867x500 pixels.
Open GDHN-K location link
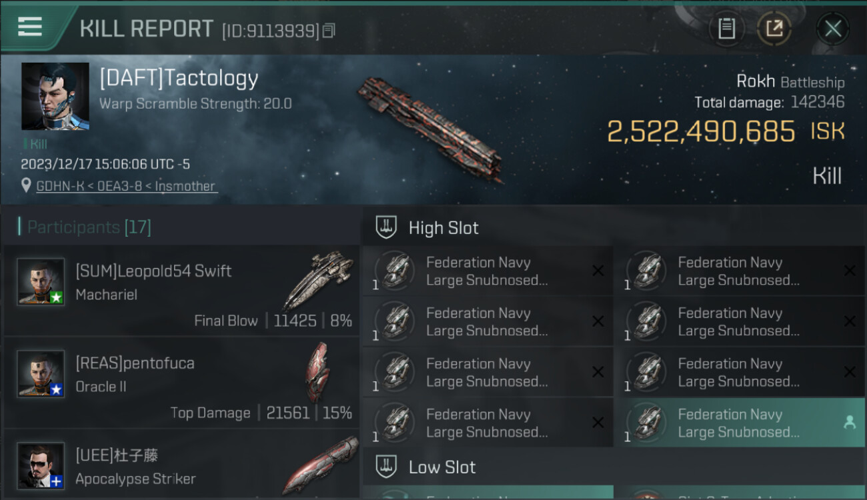coord(126,187)
